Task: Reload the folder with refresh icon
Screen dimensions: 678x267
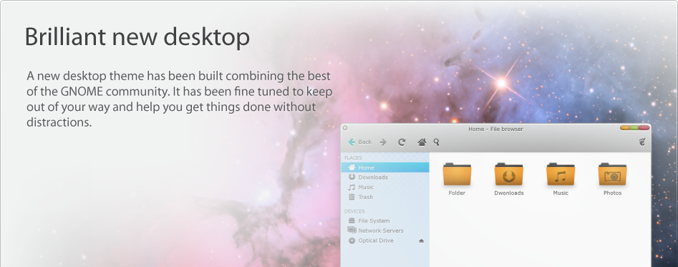Action: pos(402,142)
